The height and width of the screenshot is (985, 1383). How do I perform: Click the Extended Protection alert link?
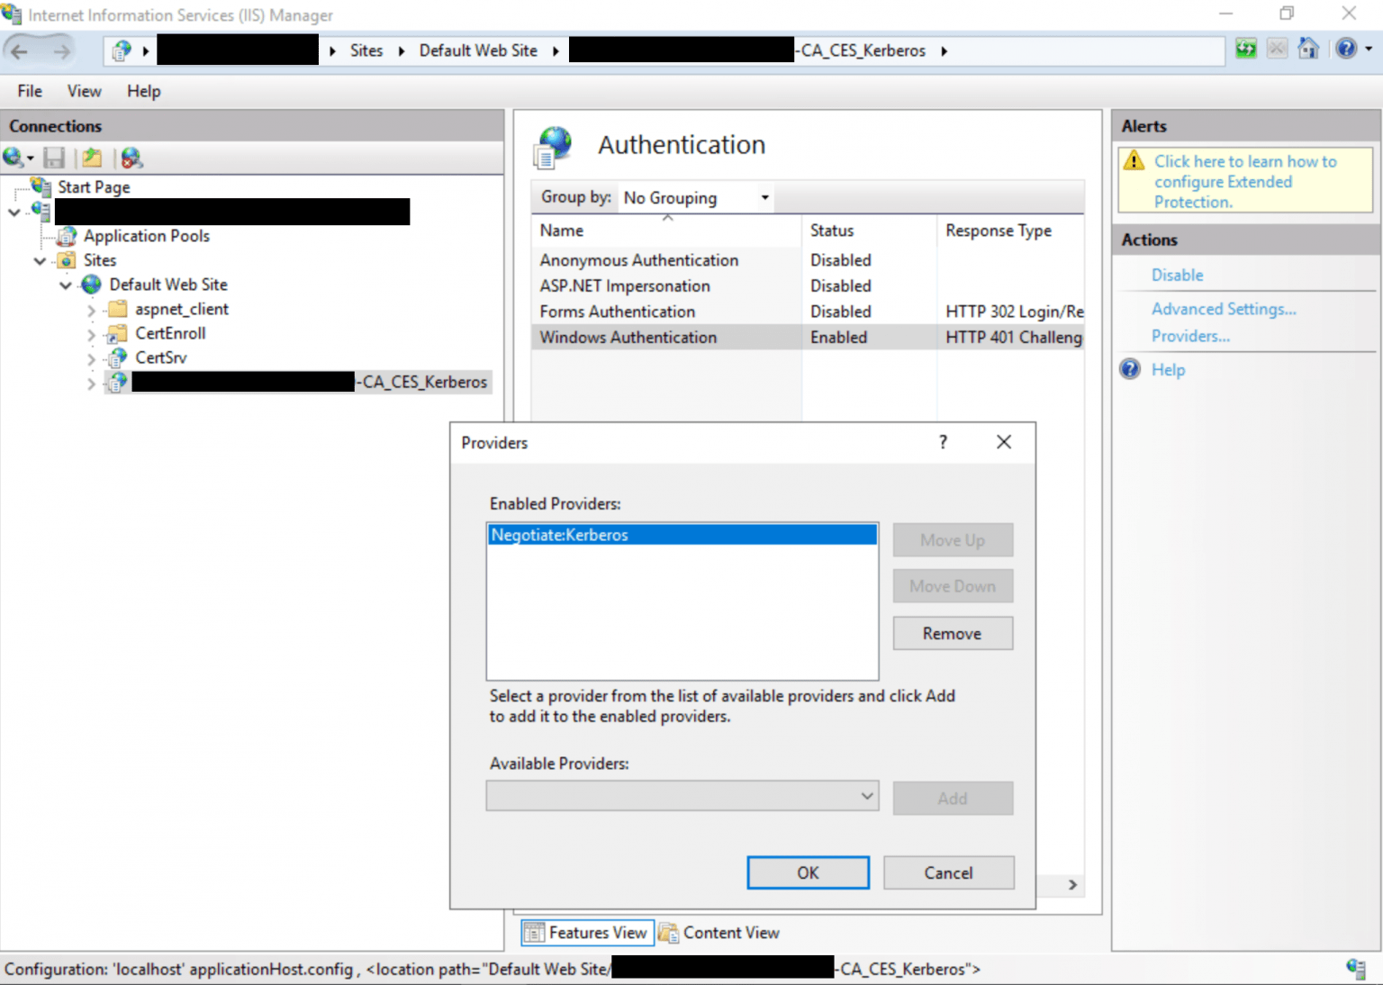point(1245,181)
